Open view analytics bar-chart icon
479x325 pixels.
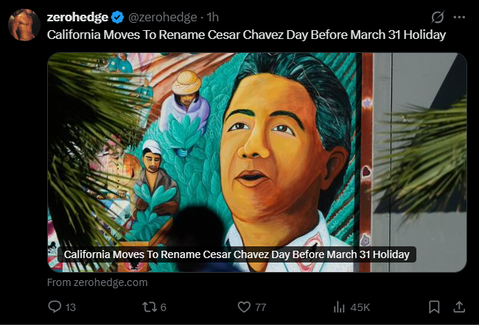coord(339,307)
